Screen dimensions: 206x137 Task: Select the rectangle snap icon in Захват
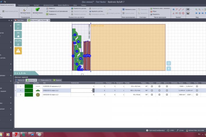pyautogui.click(x=177, y=13)
